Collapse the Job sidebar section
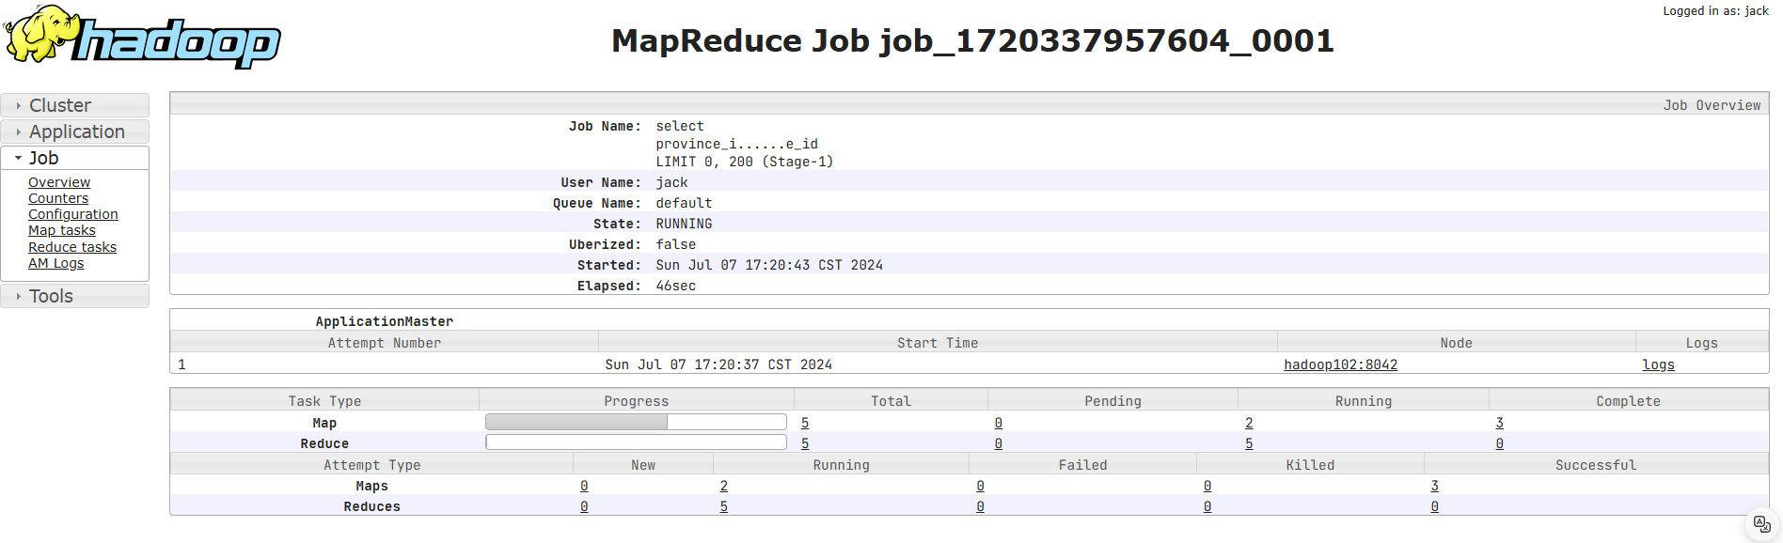Screen dimensions: 1783x543 point(75,158)
